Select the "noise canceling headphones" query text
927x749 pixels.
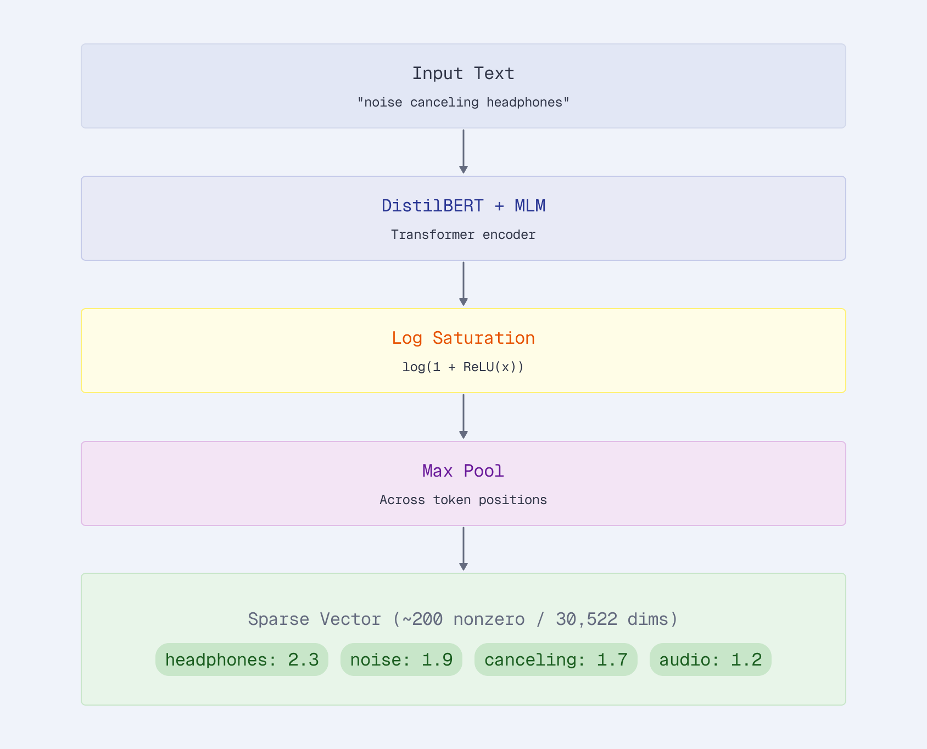pos(463,102)
